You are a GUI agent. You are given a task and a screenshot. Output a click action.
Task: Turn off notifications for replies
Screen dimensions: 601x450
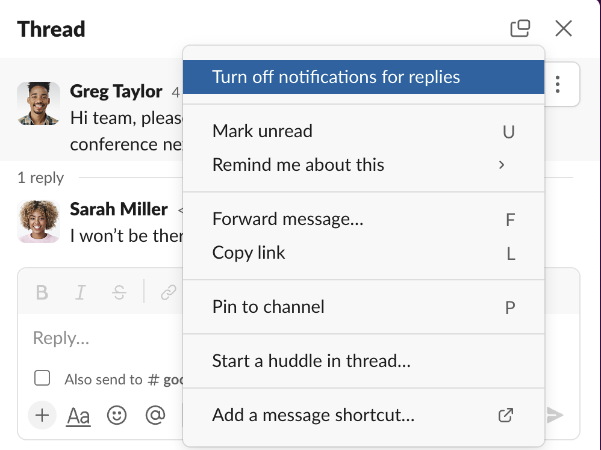pyautogui.click(x=335, y=76)
